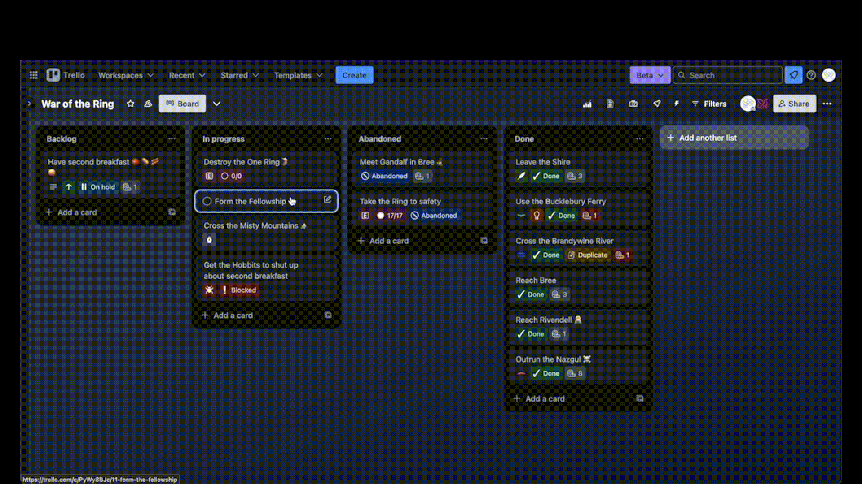
Task: Open the Starred menu
Action: point(239,75)
